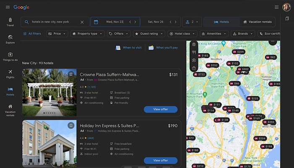This screenshot has width=294, height=168.
Task: Open the guests count dropdown
Action: coord(192,22)
